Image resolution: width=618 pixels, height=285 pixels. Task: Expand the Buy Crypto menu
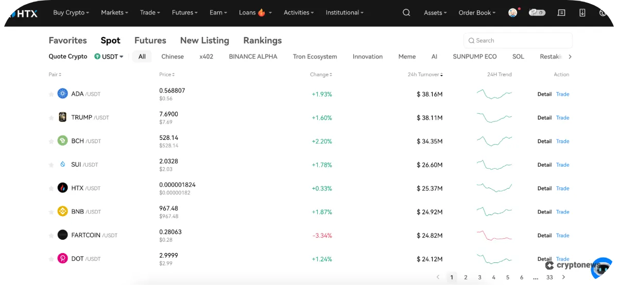[x=71, y=13]
